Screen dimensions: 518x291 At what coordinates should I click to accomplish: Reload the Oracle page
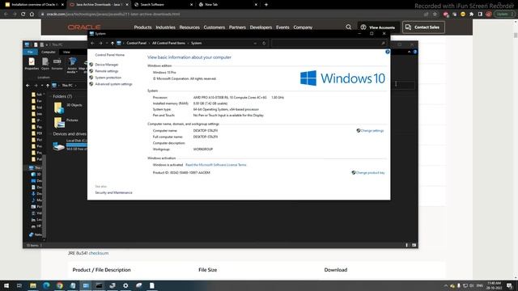(23, 15)
